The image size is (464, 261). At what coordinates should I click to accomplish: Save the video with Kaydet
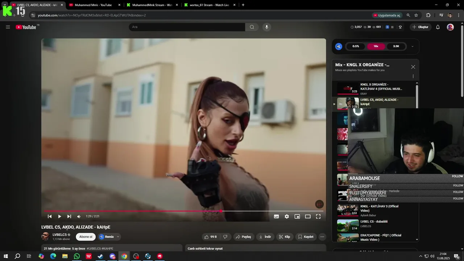click(x=306, y=237)
